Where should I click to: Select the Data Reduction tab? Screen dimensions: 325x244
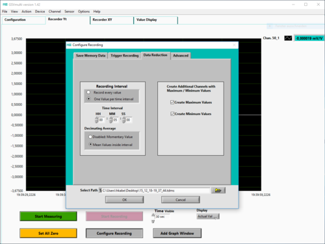[x=155, y=55]
